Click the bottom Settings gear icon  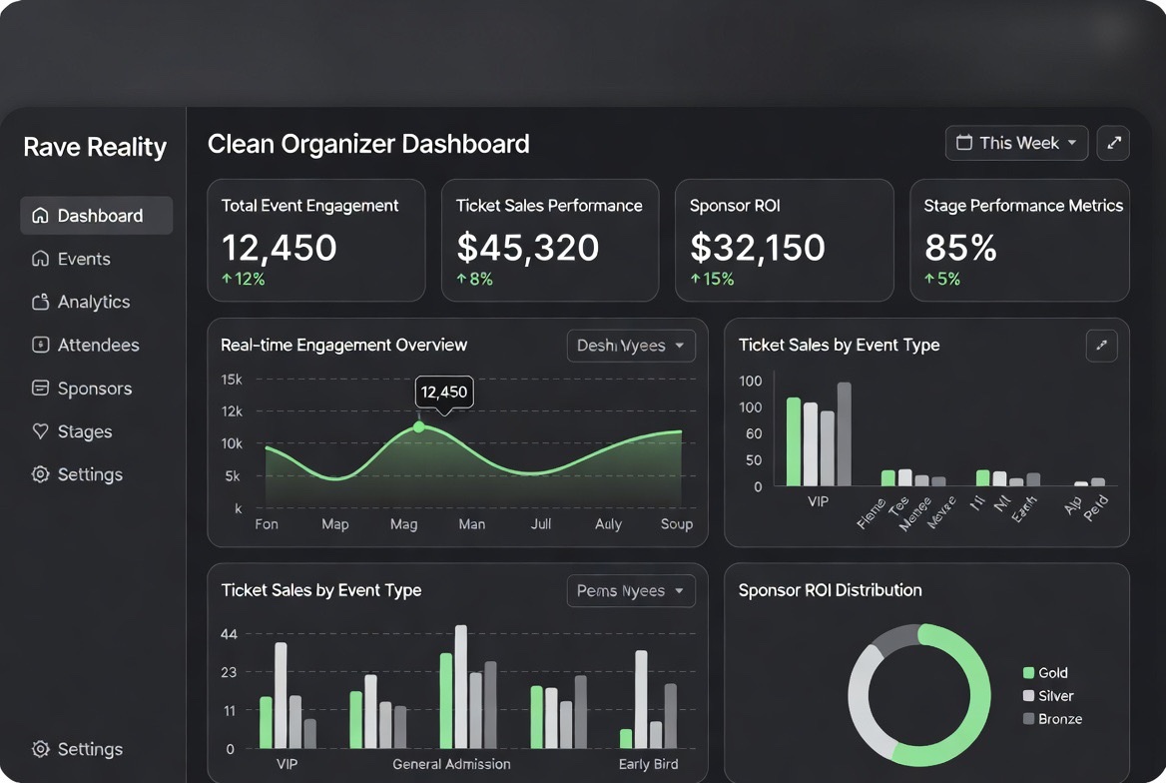tap(40, 749)
